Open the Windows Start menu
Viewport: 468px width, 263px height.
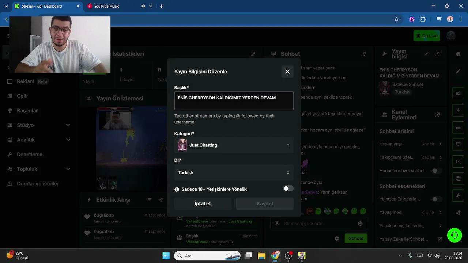[166, 256]
